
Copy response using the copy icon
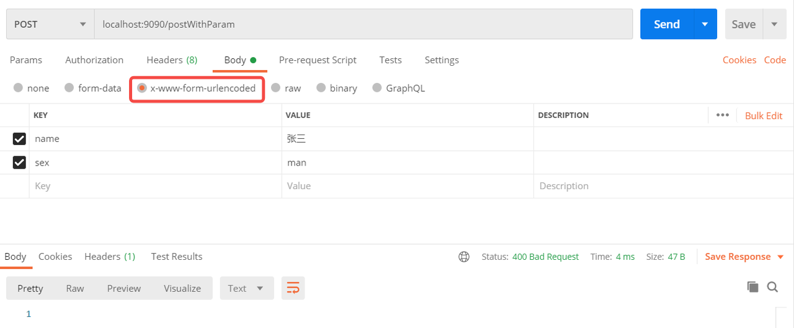(x=752, y=286)
